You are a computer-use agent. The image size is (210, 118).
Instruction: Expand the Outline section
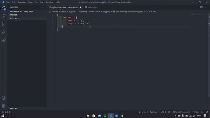tap(27, 108)
